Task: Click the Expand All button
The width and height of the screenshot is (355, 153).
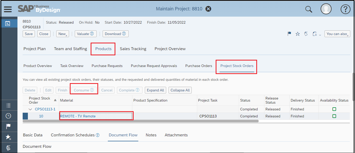Action: (x=155, y=90)
